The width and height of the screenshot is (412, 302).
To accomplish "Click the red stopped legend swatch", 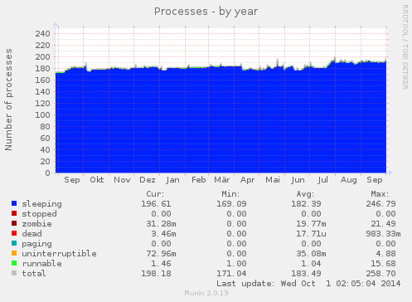I will click(x=14, y=213).
